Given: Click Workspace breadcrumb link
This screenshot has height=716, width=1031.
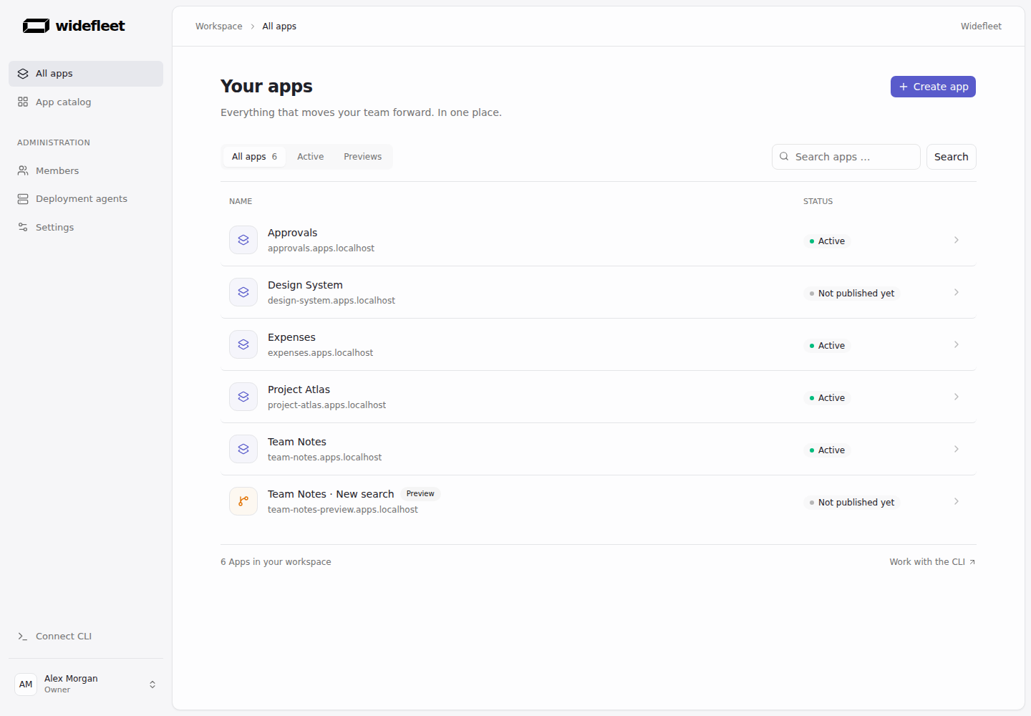Looking at the screenshot, I should pyautogui.click(x=219, y=26).
